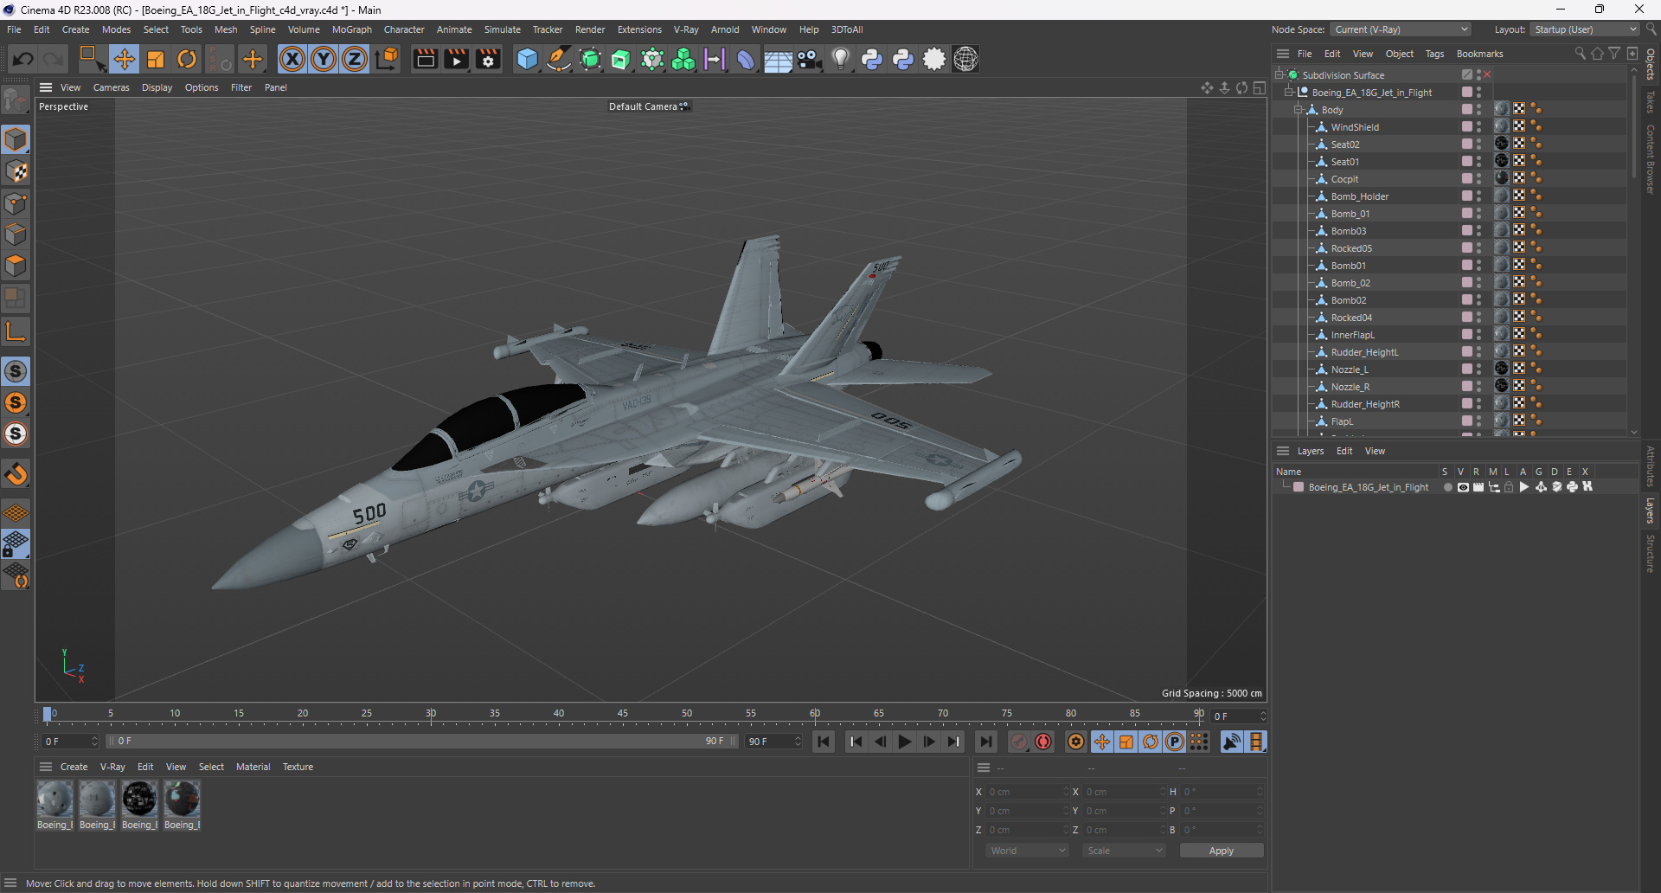Toggle Autokeying button
Screen dimensions: 1661x893
(x=1044, y=742)
